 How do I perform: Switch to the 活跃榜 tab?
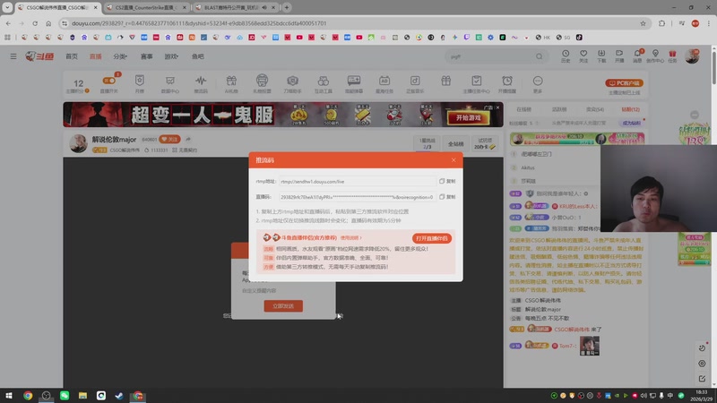tap(559, 109)
